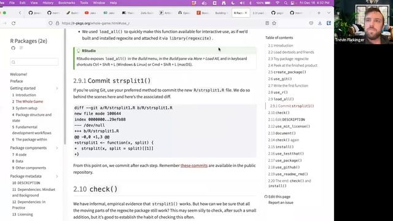Toggle Firefox reader view icon in address bar

[267, 23]
